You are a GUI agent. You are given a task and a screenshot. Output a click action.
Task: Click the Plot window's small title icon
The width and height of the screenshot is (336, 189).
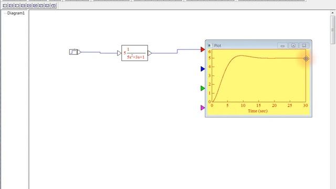pos(209,46)
